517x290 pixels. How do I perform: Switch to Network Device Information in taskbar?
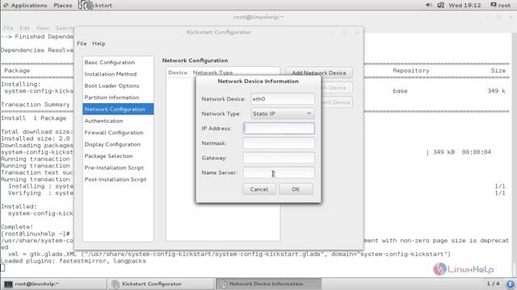(x=269, y=284)
